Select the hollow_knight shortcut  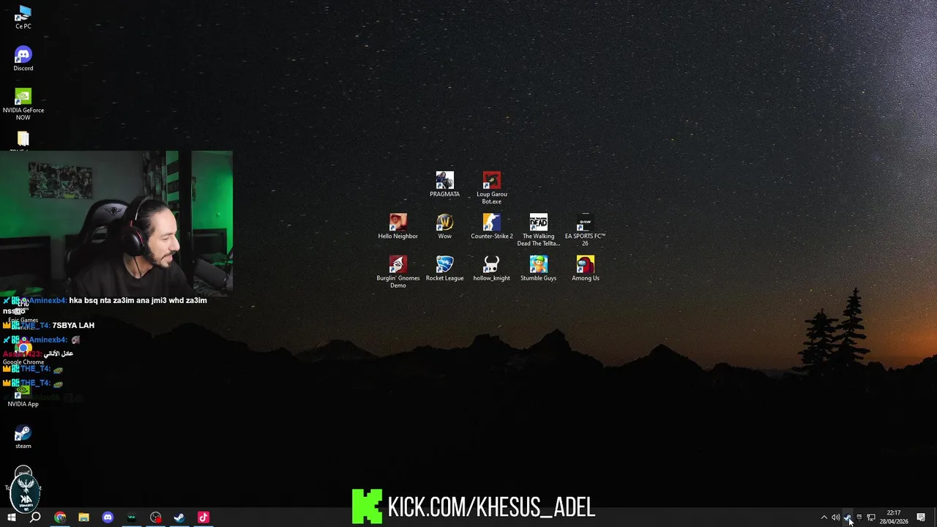tap(491, 269)
